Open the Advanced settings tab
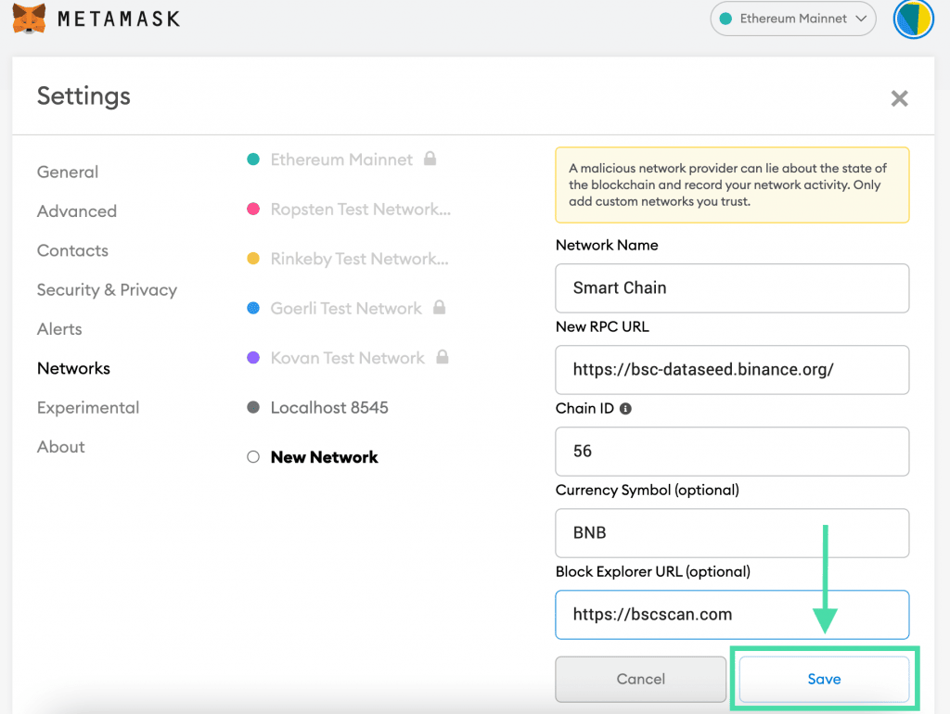 click(x=77, y=211)
